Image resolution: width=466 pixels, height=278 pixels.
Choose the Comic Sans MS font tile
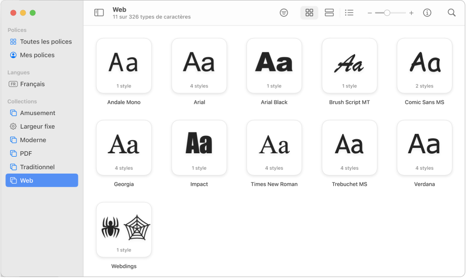pos(424,66)
